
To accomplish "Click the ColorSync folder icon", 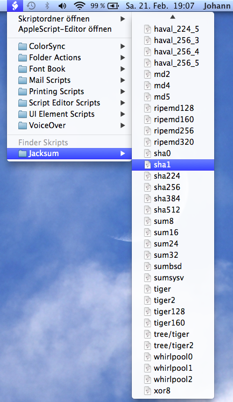I will coord(23,46).
